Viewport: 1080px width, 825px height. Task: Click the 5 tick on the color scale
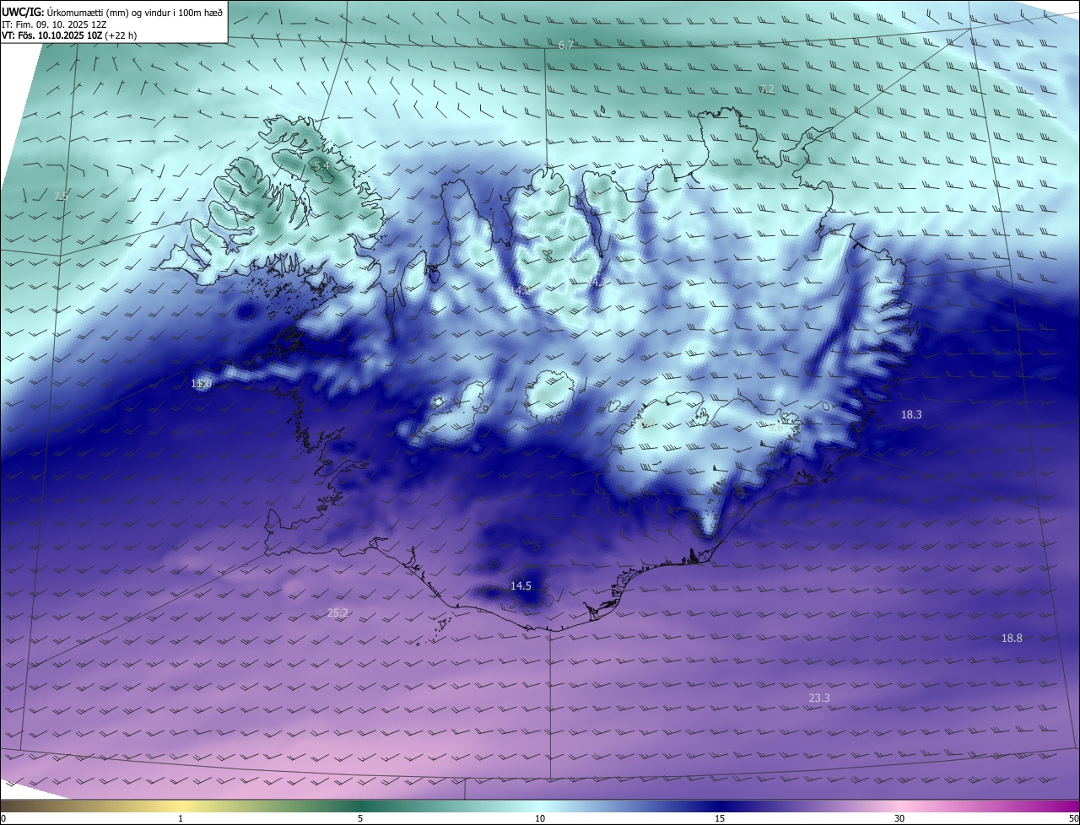360,818
